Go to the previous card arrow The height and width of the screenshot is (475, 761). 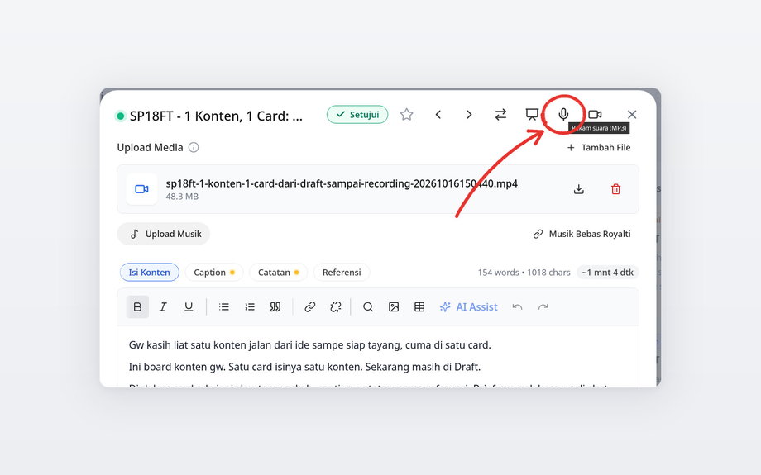[438, 114]
